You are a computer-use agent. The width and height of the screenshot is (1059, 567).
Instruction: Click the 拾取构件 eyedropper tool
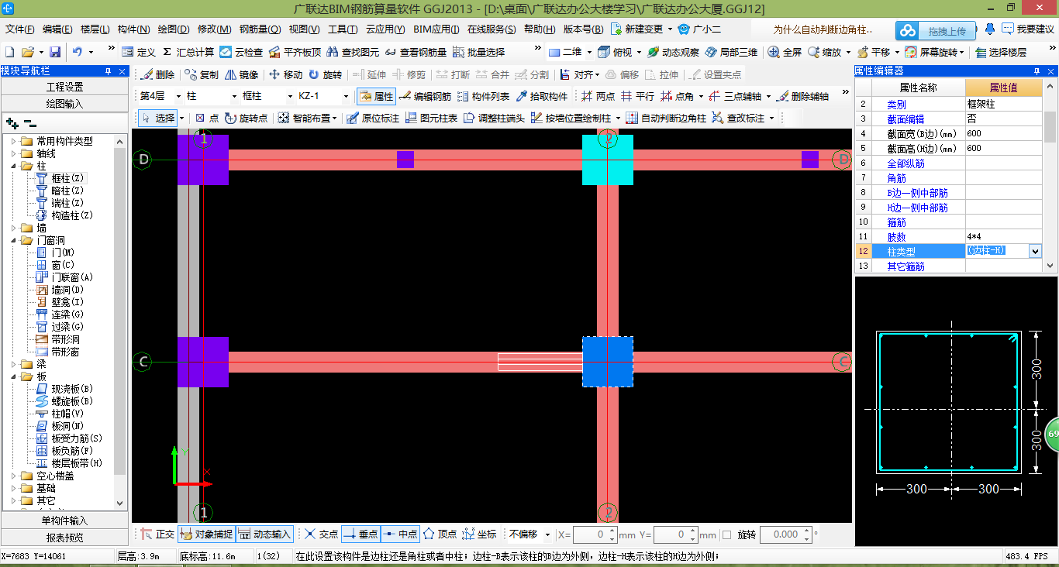(x=542, y=97)
